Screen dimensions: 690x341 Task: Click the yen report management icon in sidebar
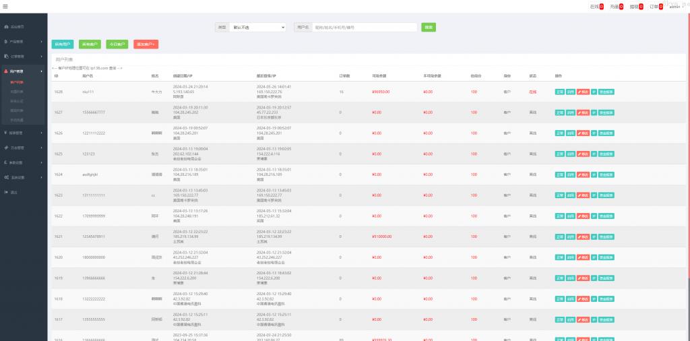pyautogui.click(x=7, y=133)
